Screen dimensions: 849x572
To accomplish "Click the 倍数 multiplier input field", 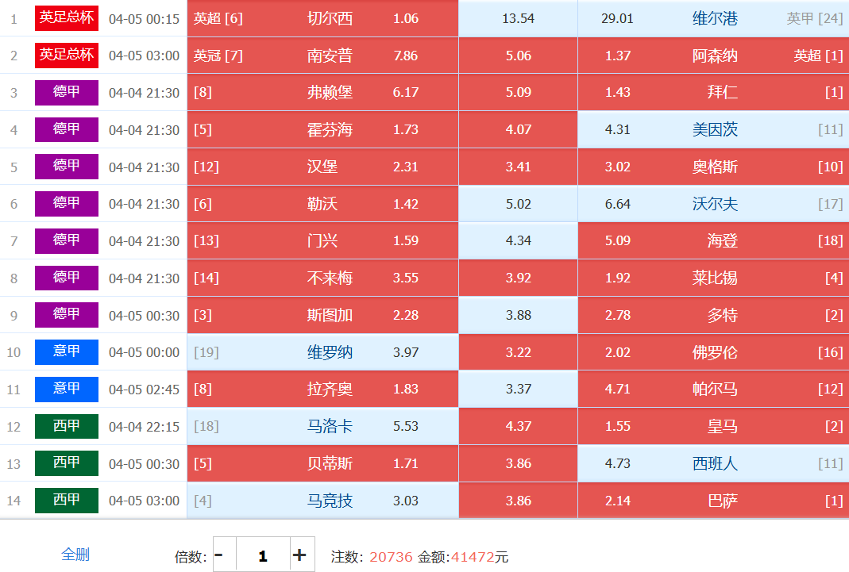I will point(262,555).
